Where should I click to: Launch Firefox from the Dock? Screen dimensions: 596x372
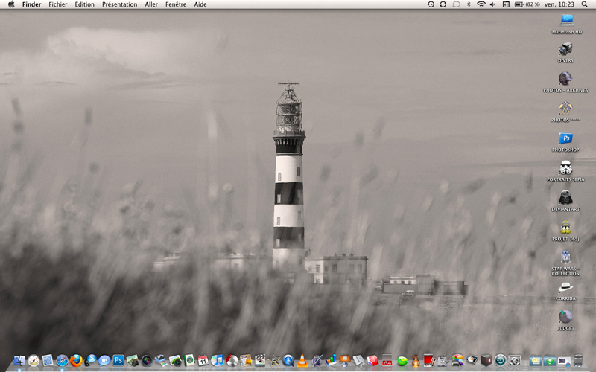point(76,361)
